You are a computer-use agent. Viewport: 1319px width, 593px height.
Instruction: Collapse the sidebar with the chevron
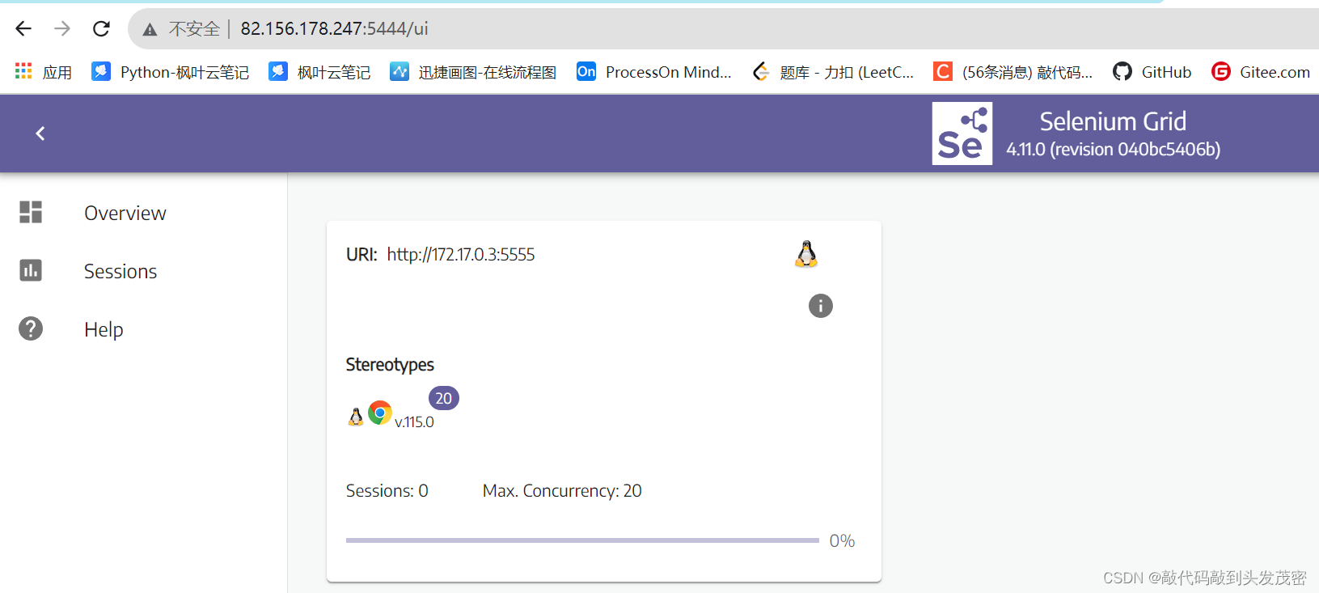click(40, 133)
